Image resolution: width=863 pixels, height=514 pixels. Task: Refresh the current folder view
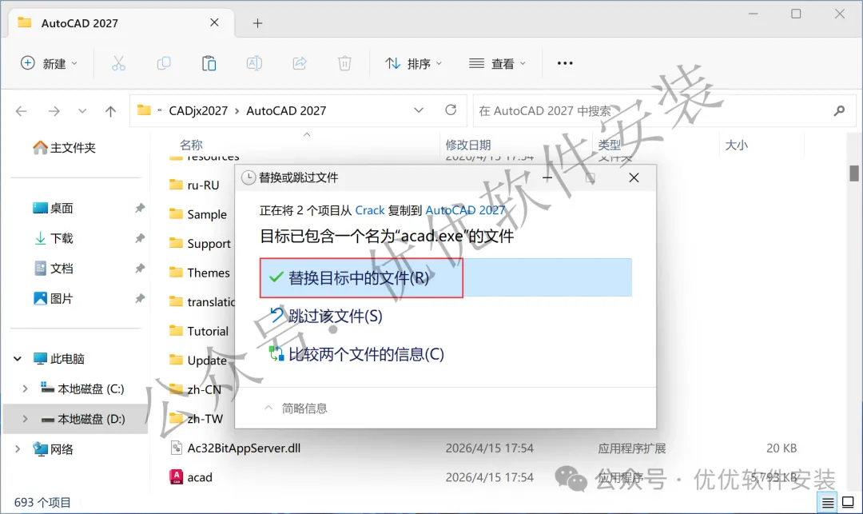pyautogui.click(x=451, y=110)
